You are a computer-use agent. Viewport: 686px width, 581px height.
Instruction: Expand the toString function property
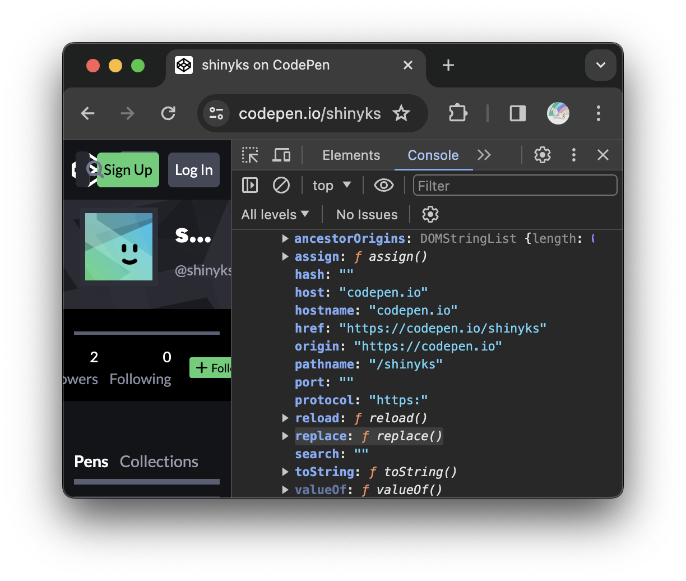click(285, 472)
